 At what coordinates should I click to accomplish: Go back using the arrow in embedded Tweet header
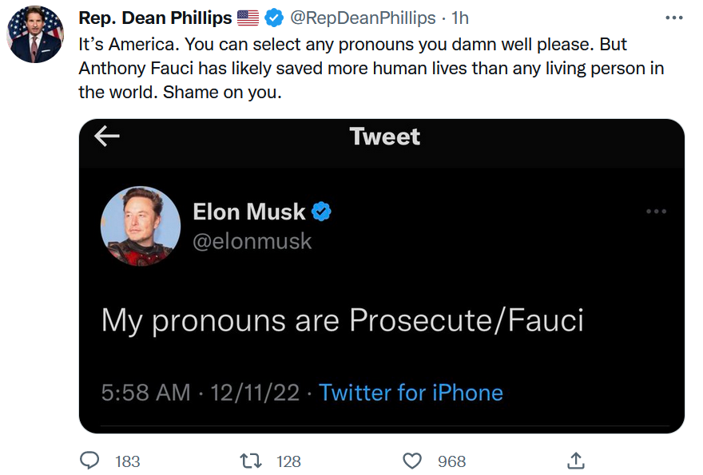tap(107, 137)
